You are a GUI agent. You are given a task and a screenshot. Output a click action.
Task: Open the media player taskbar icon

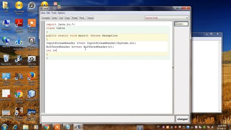36,127
